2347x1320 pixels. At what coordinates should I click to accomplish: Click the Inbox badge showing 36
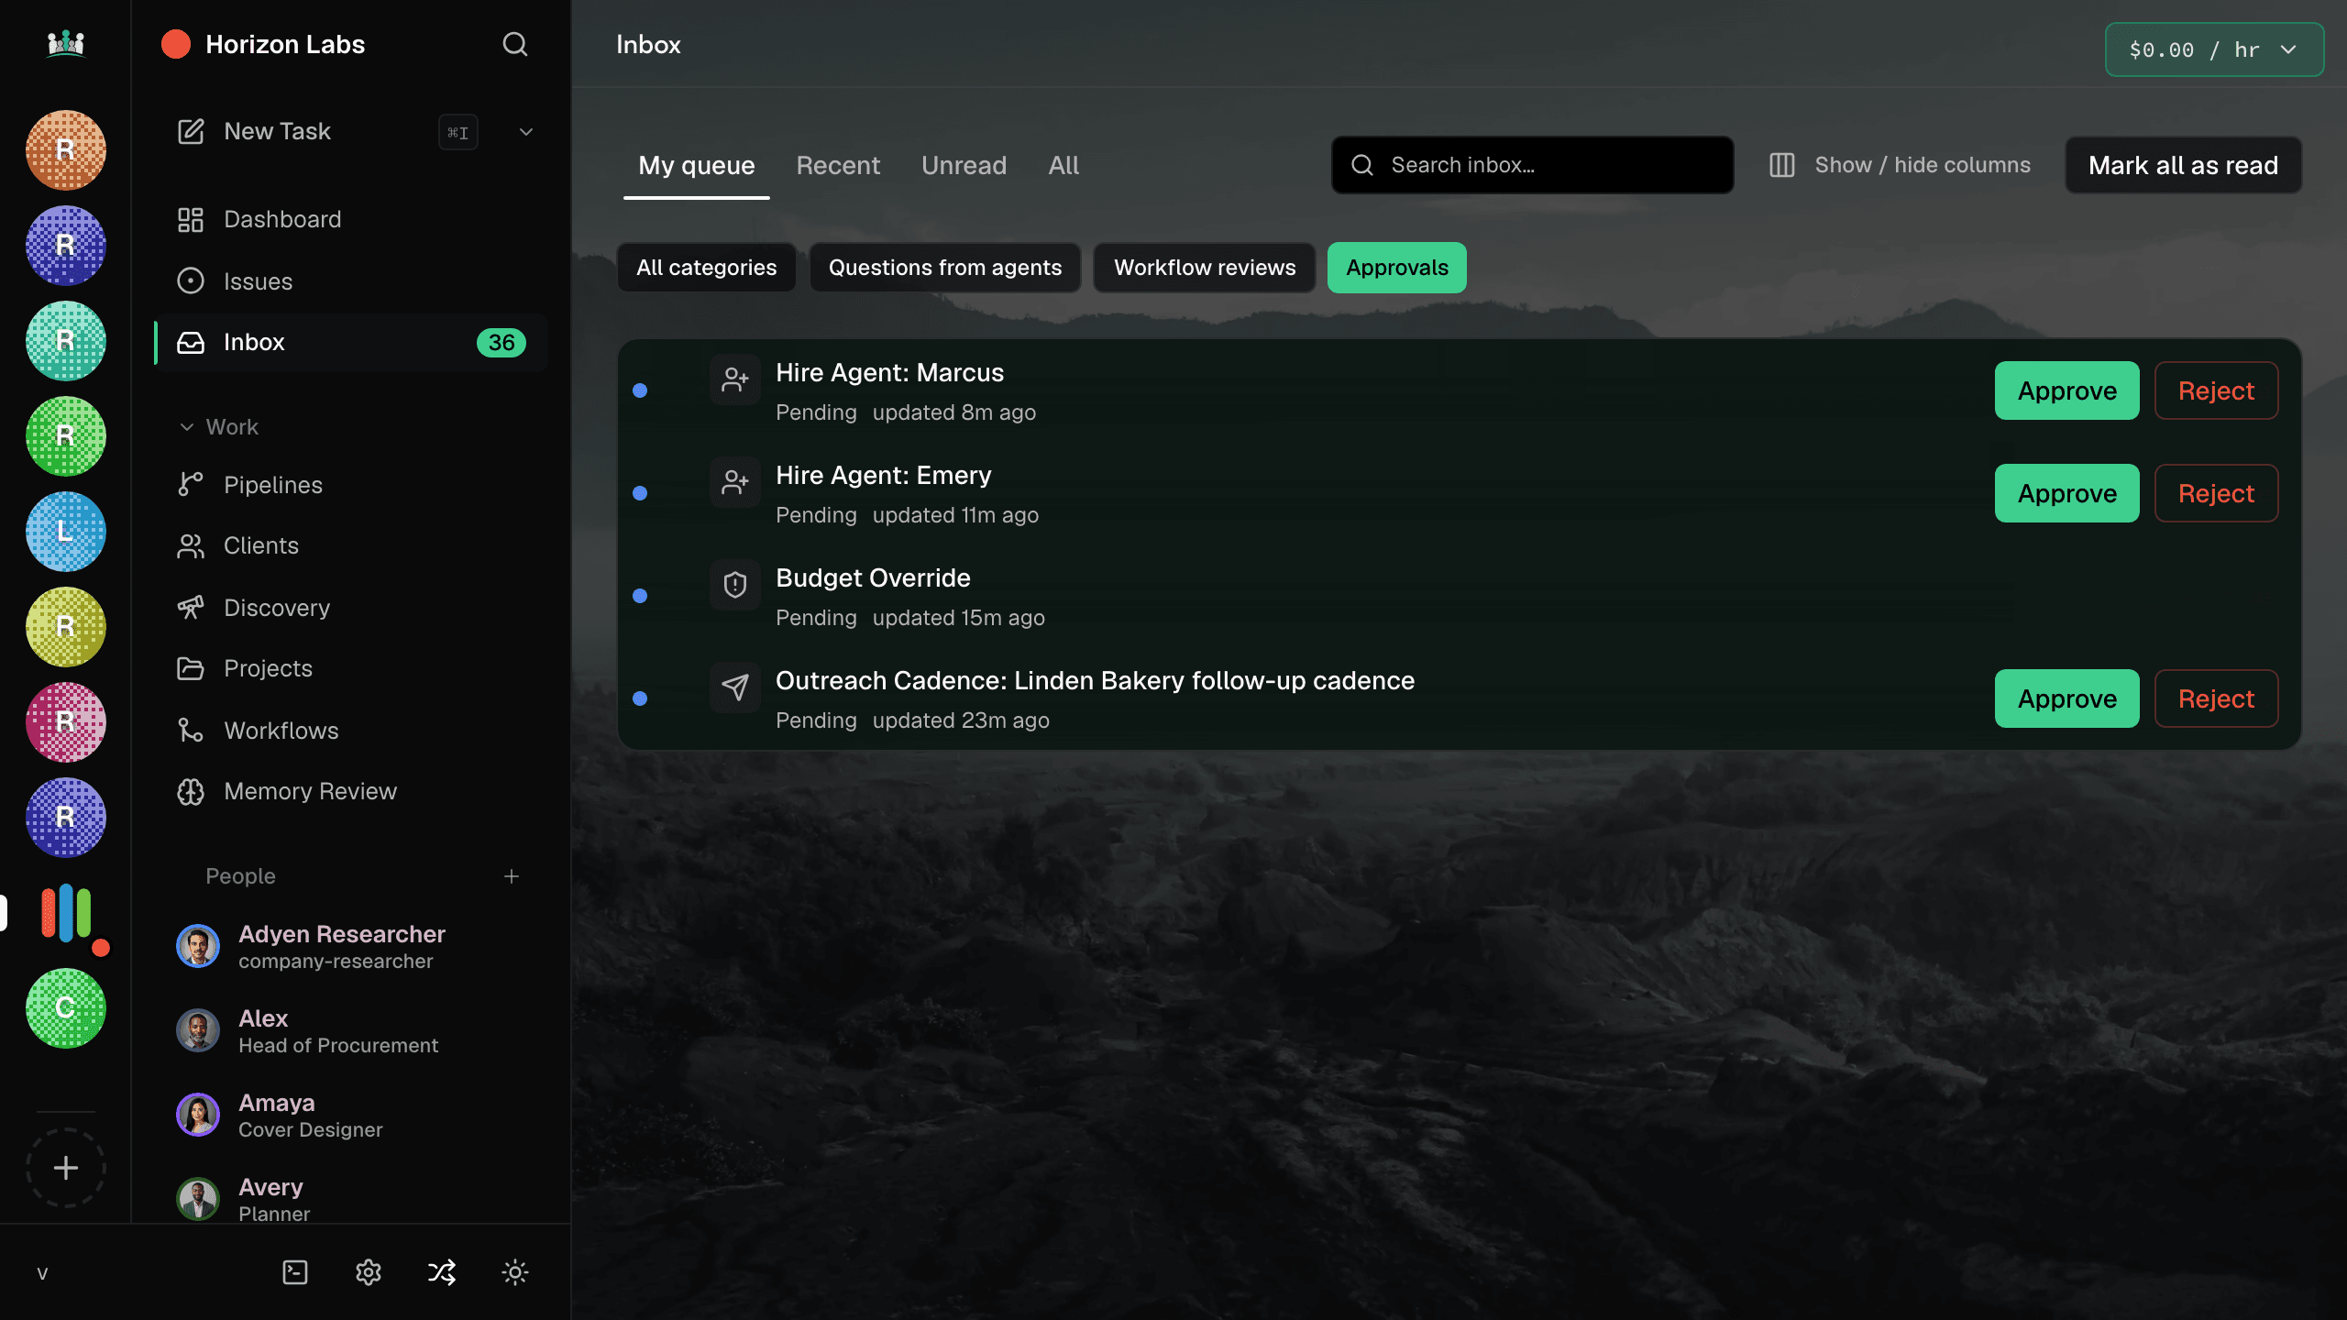coord(501,342)
